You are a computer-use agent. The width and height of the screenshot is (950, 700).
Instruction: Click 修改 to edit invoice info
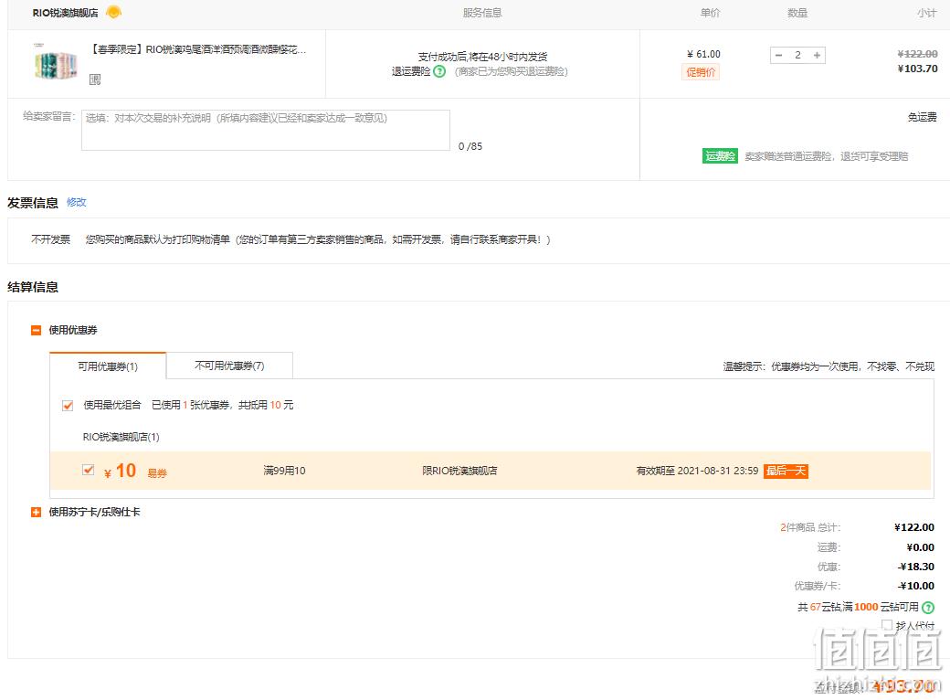(x=77, y=202)
